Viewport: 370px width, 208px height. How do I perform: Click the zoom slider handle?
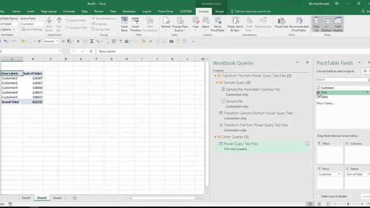(x=348, y=204)
